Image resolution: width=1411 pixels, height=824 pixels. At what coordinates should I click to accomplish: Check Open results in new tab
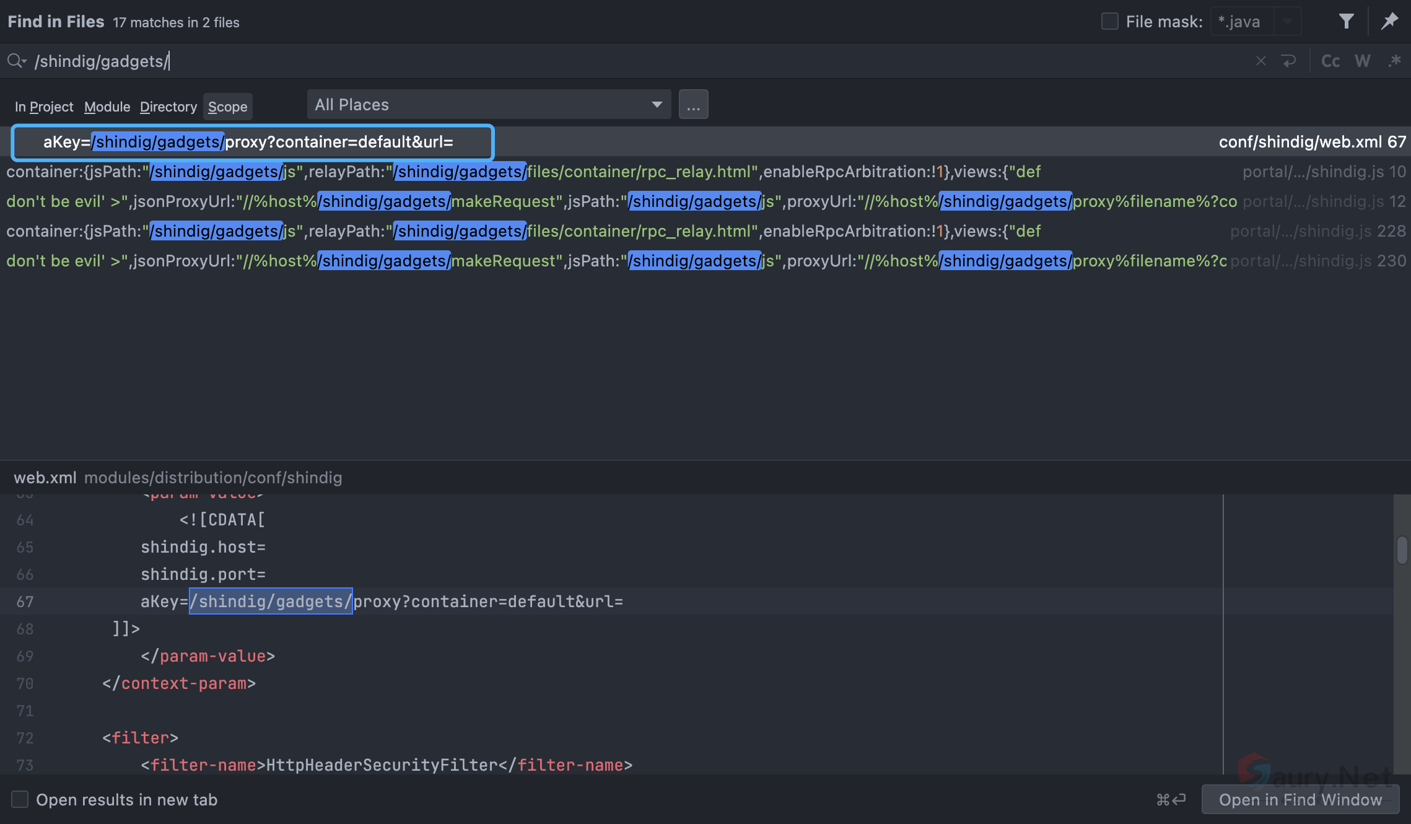point(20,799)
